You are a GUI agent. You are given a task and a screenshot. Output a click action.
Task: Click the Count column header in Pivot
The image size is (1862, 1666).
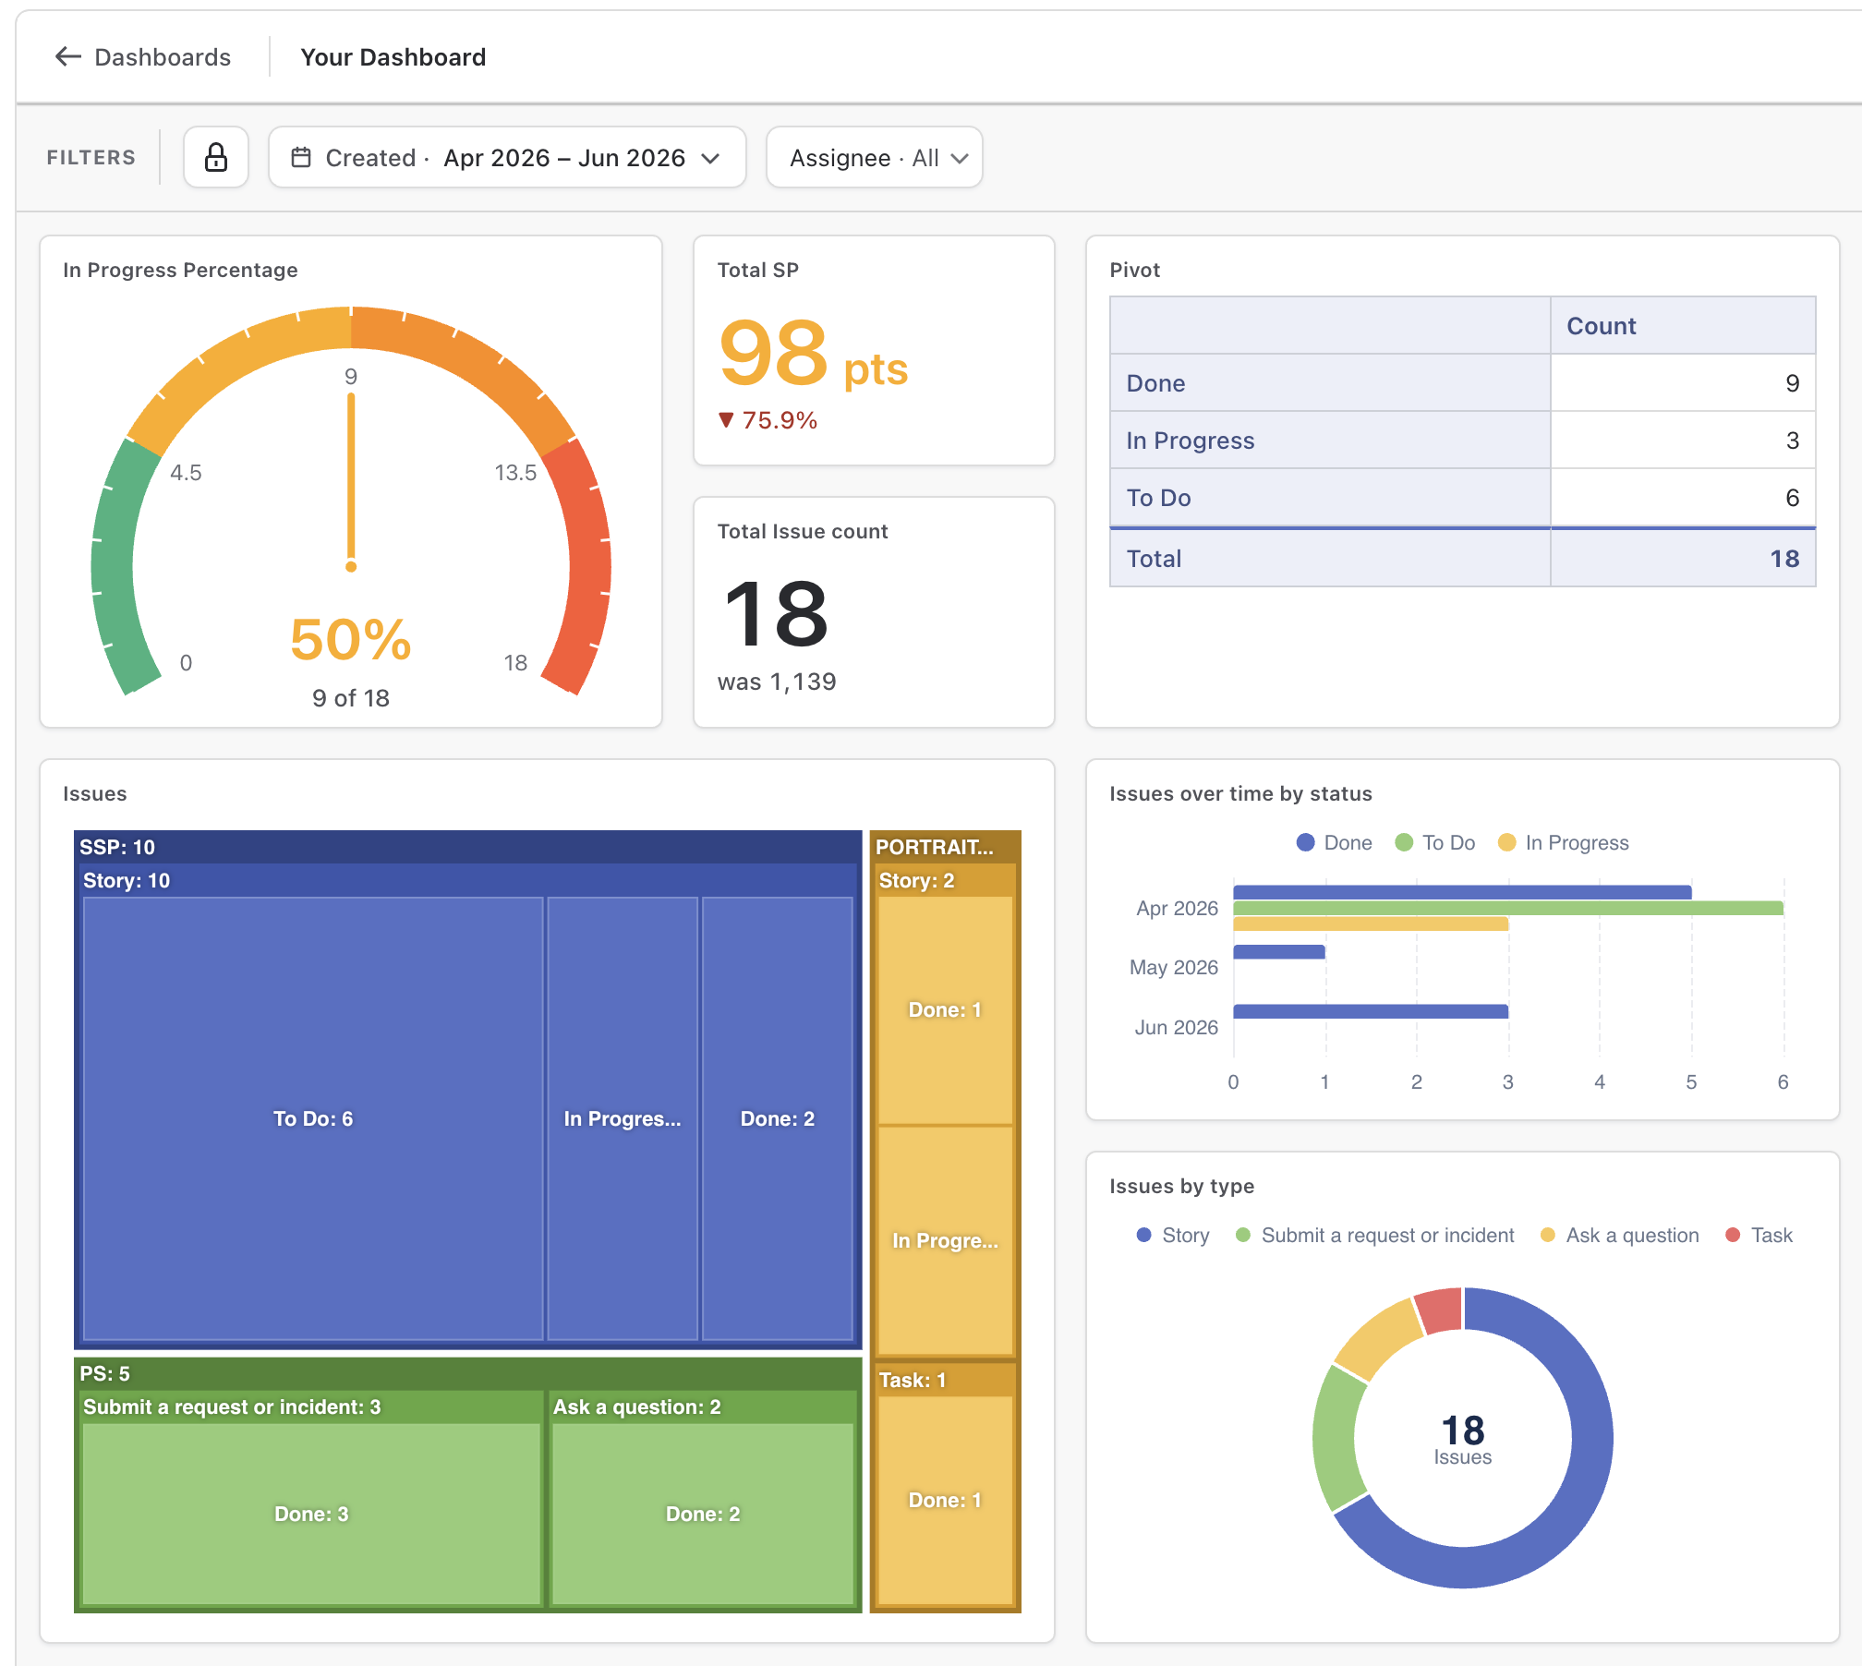tap(1683, 326)
